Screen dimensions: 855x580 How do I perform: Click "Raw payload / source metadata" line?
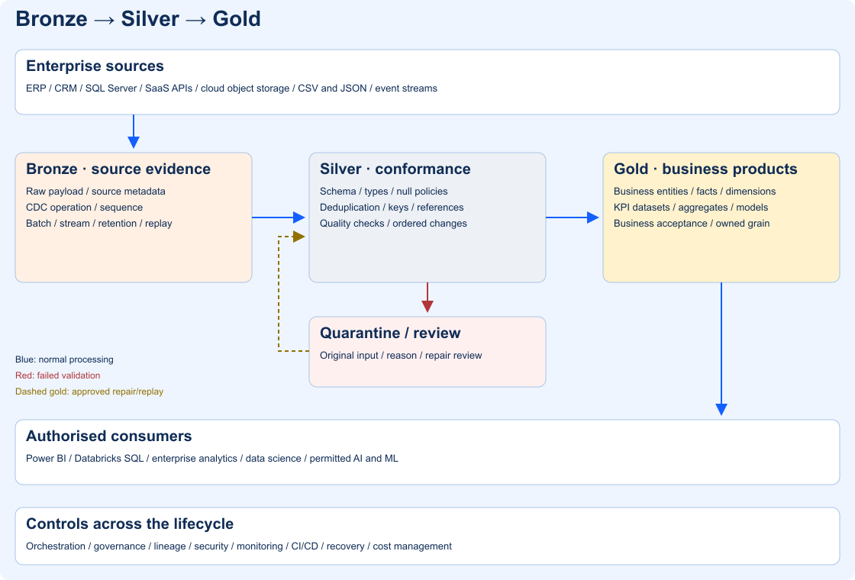(95, 192)
